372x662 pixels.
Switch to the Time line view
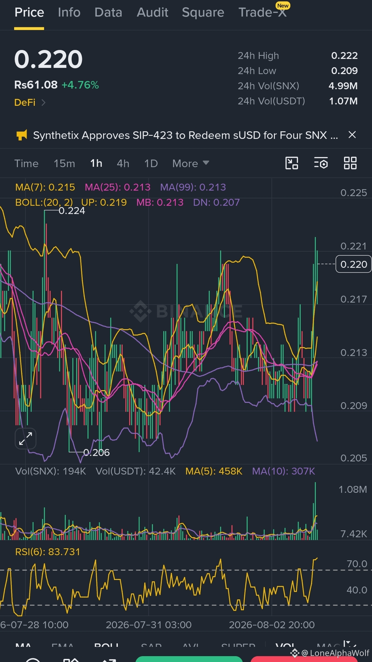click(27, 163)
